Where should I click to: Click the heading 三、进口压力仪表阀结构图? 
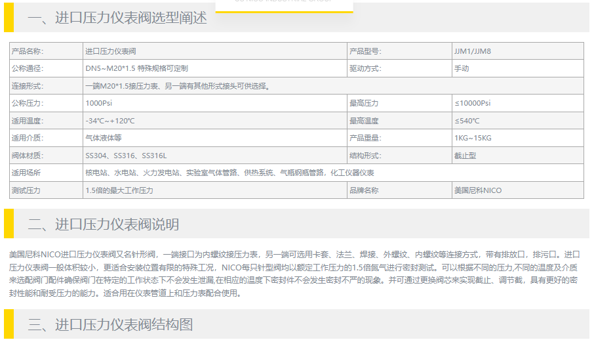coord(110,324)
